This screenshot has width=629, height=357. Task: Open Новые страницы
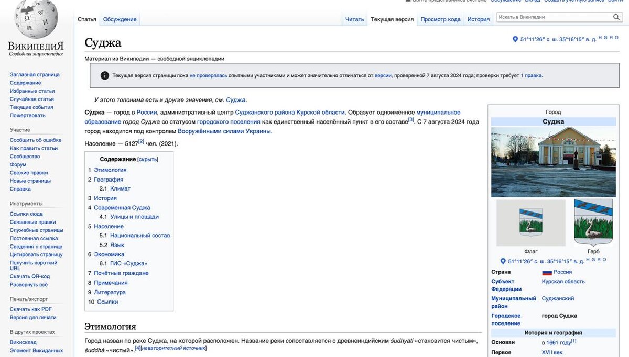point(30,181)
